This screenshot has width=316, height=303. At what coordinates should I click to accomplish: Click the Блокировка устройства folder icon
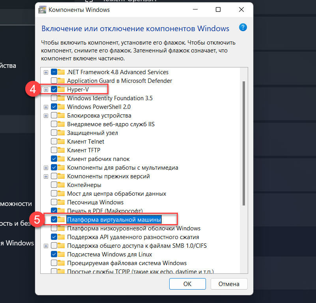pos(61,115)
